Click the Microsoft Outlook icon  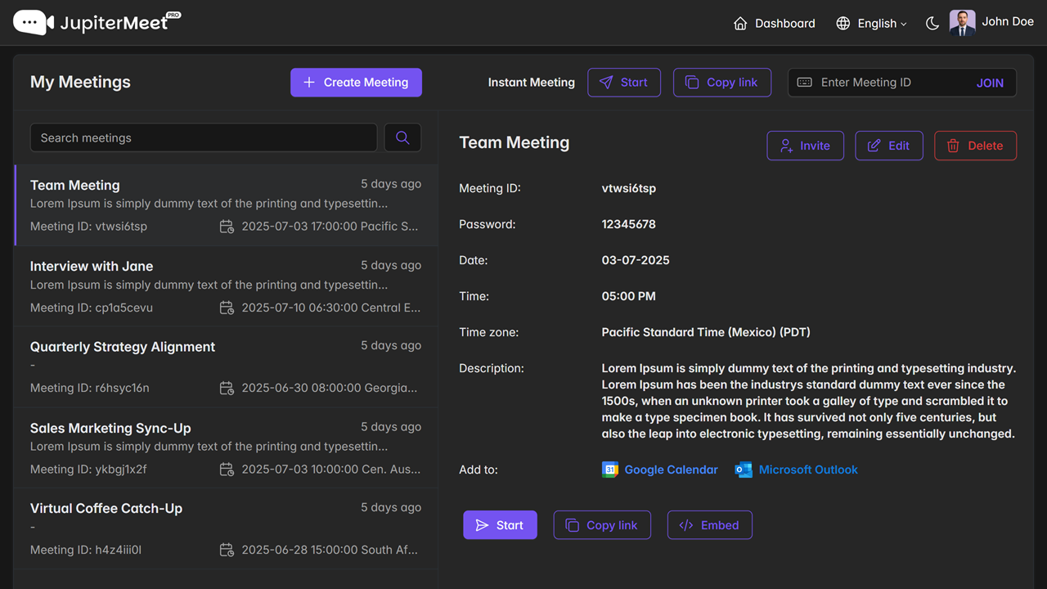pyautogui.click(x=744, y=470)
